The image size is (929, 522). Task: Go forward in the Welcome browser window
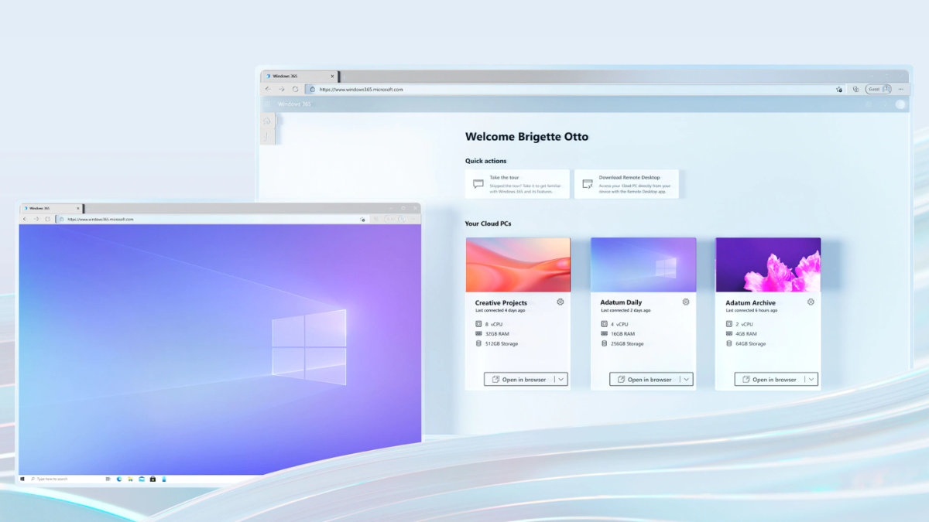(281, 89)
